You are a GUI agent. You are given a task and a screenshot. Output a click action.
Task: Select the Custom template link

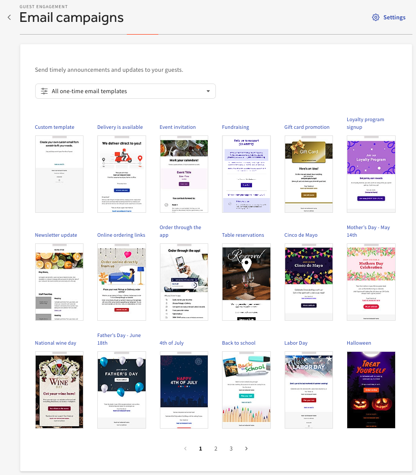point(54,127)
